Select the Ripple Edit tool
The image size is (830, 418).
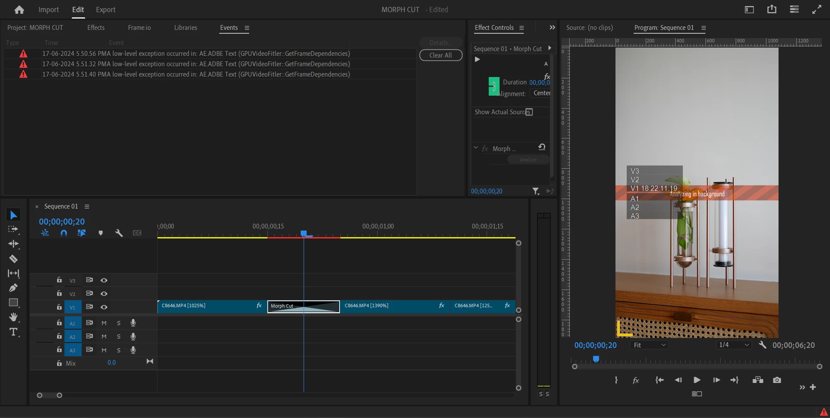click(x=13, y=244)
